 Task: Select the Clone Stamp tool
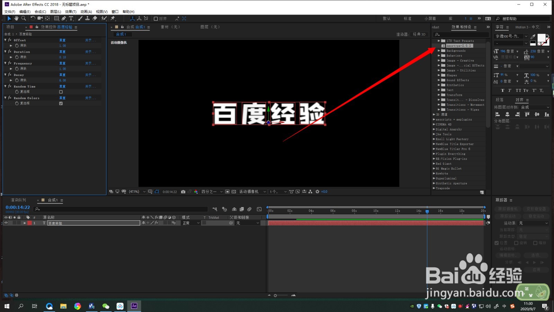point(88,18)
